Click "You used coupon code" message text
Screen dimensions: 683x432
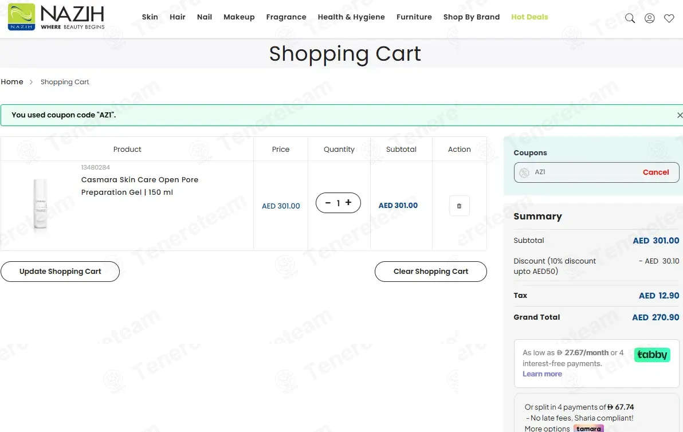click(x=64, y=115)
